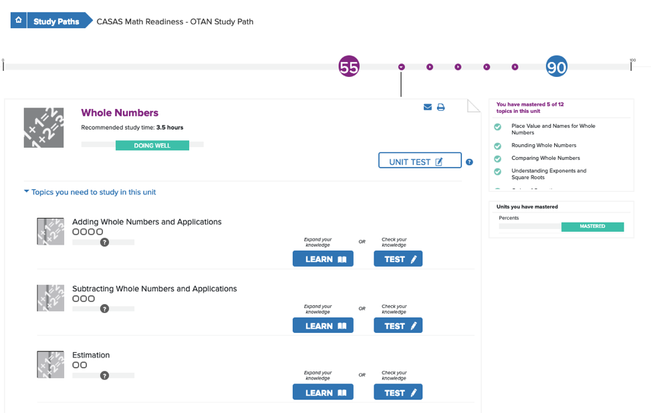
Task: Open the next unit marker after current
Action: [430, 67]
